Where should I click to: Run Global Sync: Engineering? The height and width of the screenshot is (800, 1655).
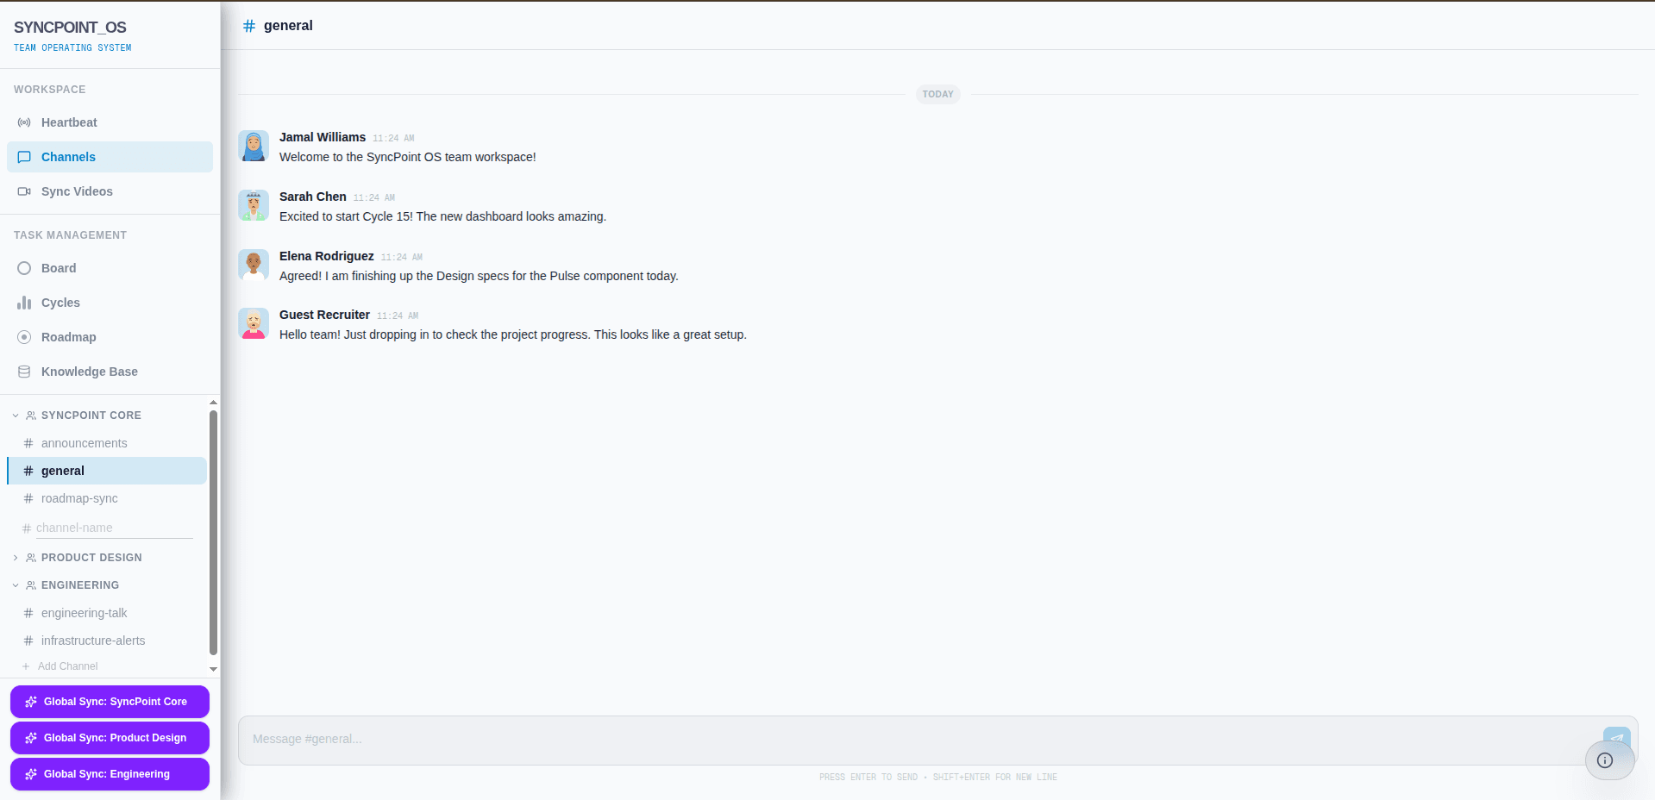(109, 774)
